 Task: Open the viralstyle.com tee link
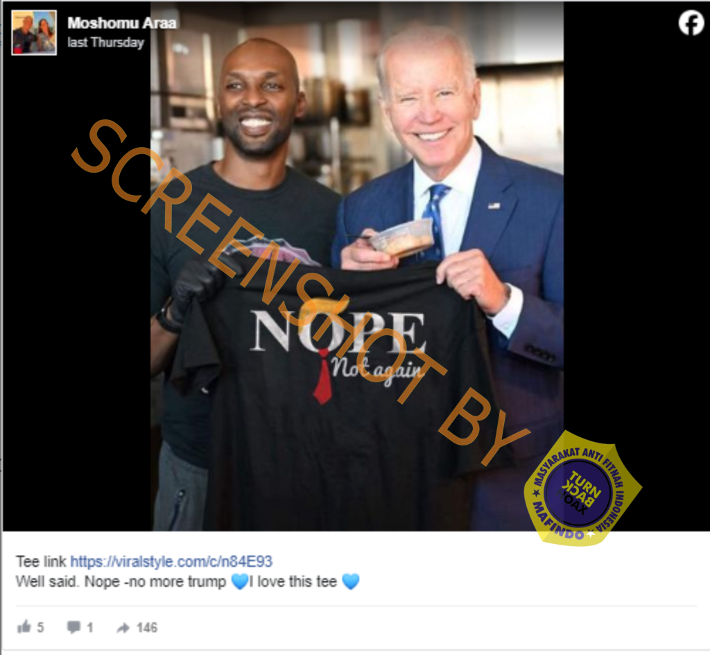coord(171,562)
